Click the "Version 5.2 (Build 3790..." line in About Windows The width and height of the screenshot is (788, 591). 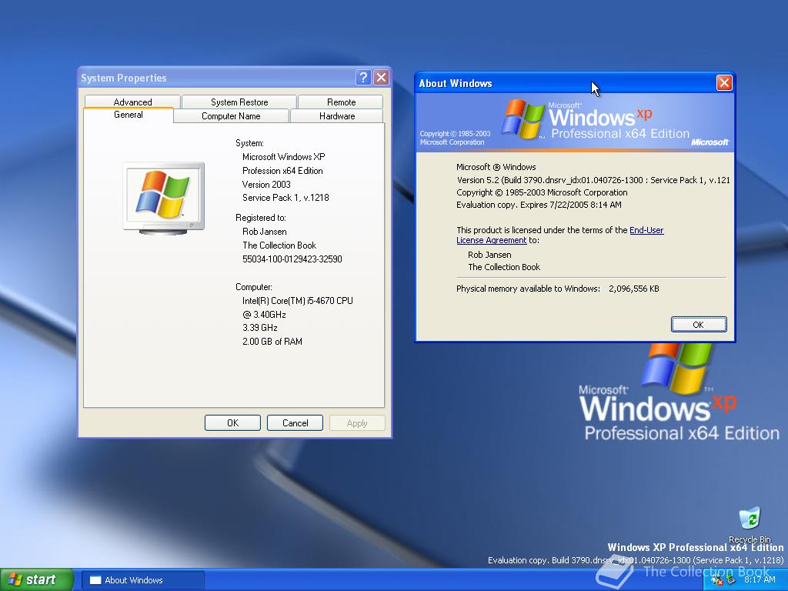[x=593, y=180]
